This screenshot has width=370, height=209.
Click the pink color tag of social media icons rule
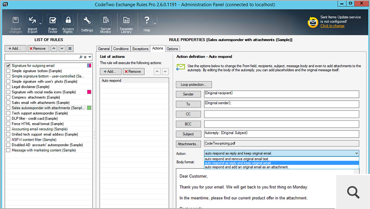pyautogui.click(x=89, y=92)
